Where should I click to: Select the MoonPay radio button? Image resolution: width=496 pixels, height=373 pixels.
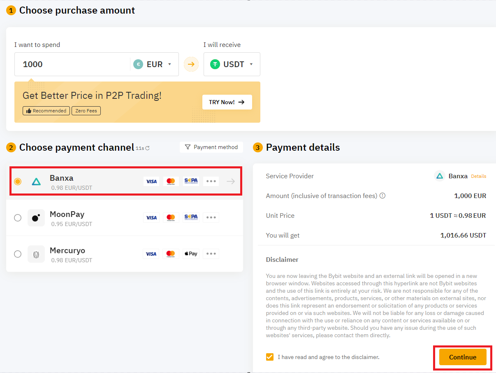point(18,218)
